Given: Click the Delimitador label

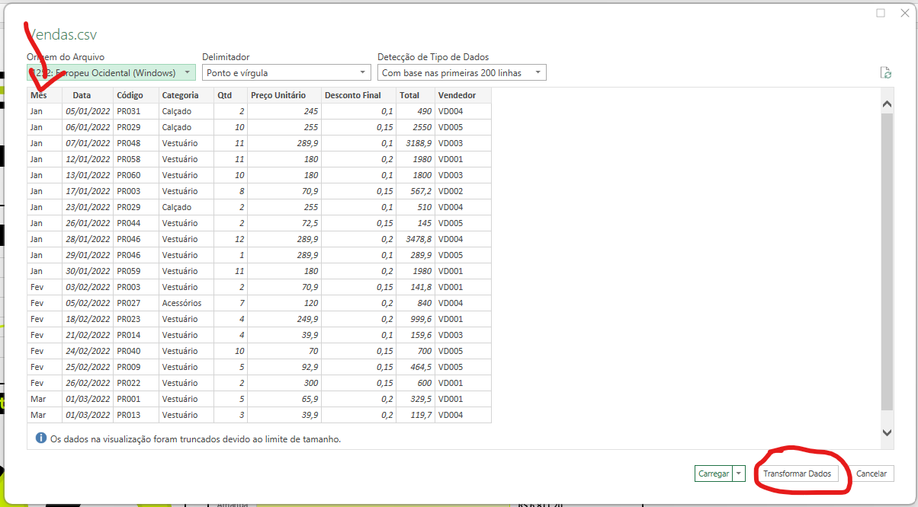Looking at the screenshot, I should [x=226, y=57].
